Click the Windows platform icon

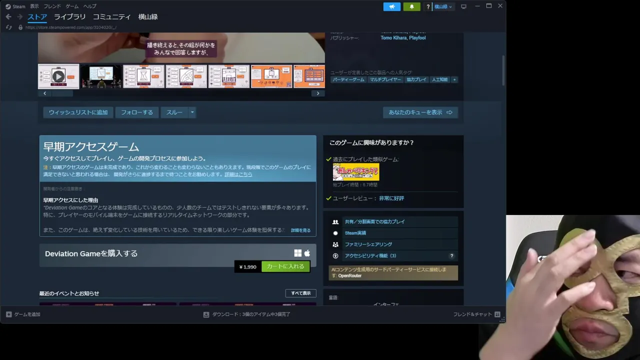tap(298, 253)
